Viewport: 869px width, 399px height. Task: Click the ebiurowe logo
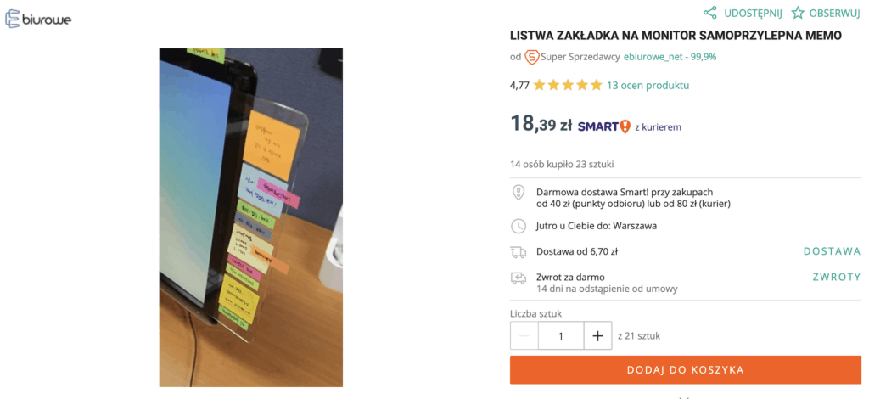pyautogui.click(x=37, y=20)
